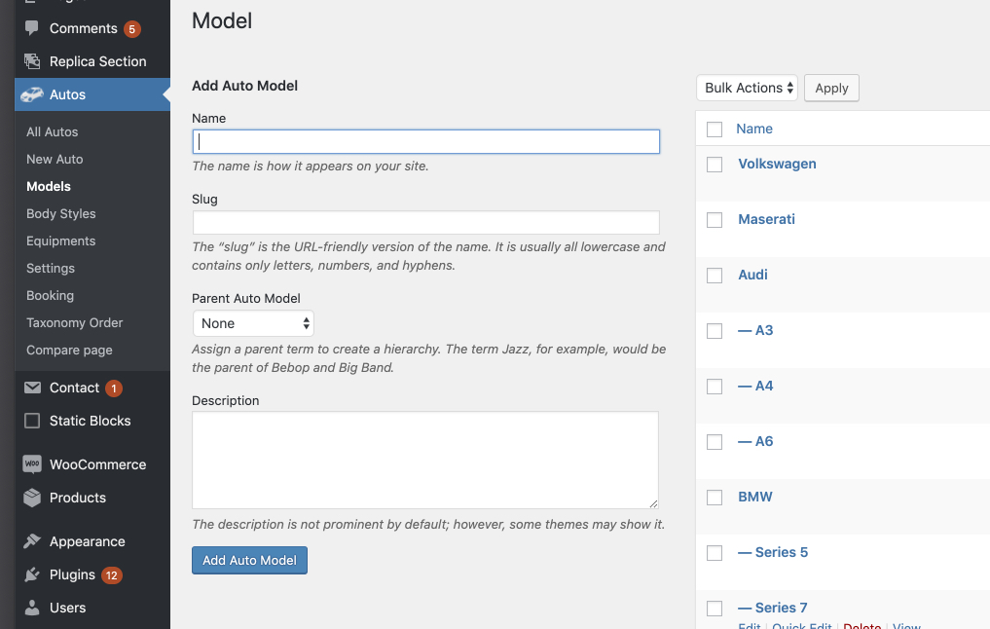Open All Autos submenu item
This screenshot has width=990, height=629.
(53, 132)
